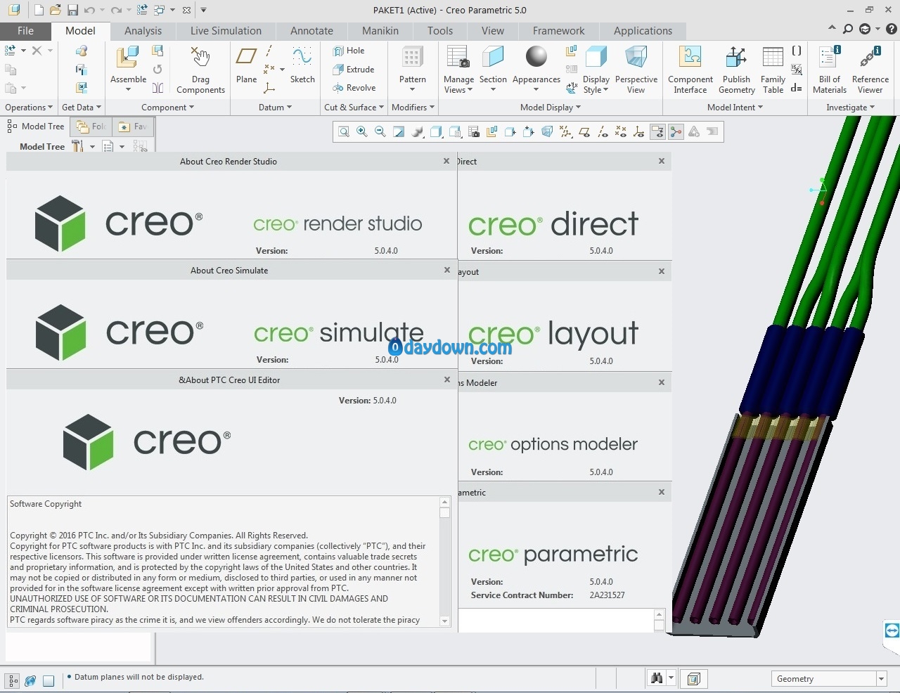
Task: Expand the Investigate group
Action: click(850, 108)
